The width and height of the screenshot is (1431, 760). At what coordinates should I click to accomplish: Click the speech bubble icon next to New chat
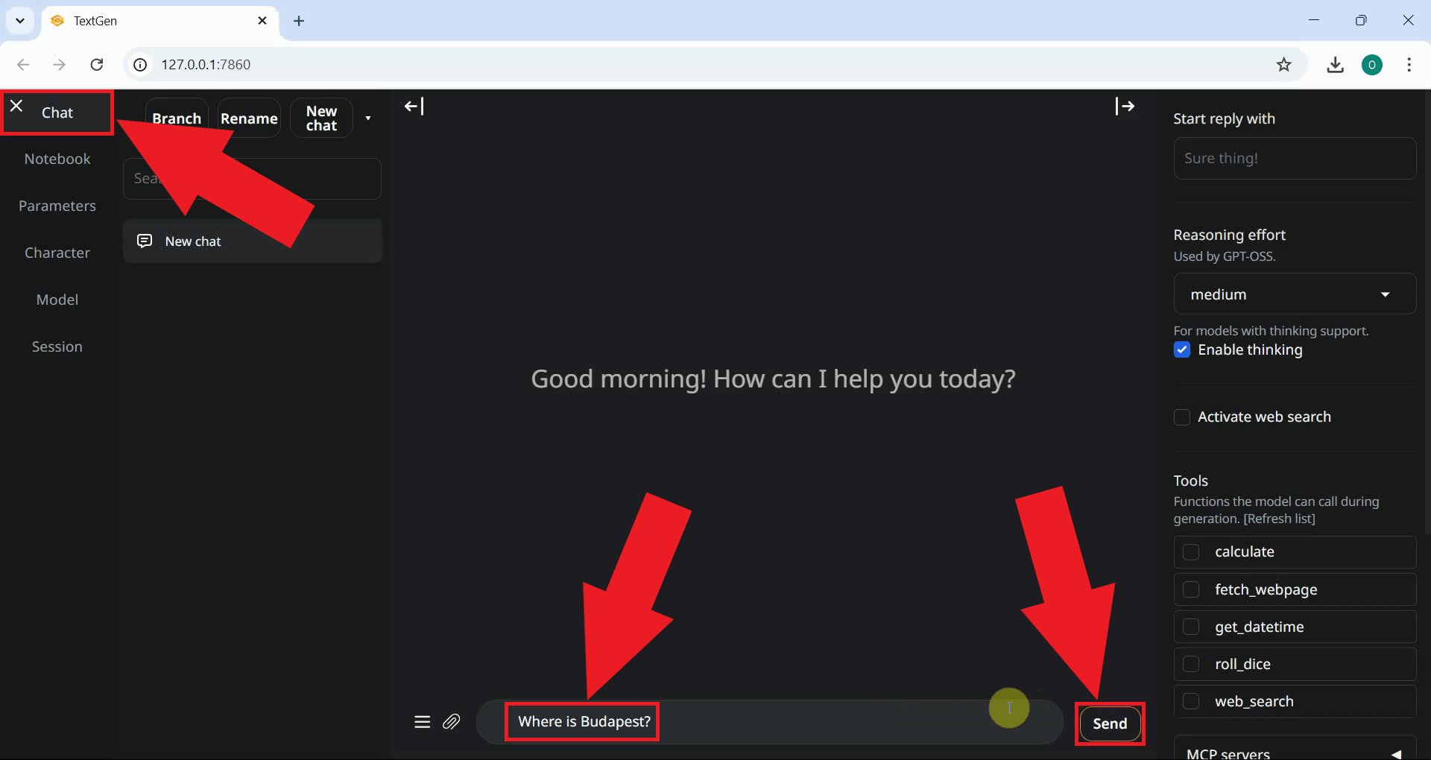pos(143,241)
